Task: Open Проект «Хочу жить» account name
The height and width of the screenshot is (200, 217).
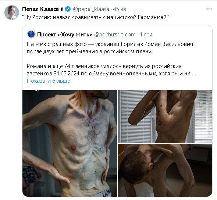Action: (65, 35)
